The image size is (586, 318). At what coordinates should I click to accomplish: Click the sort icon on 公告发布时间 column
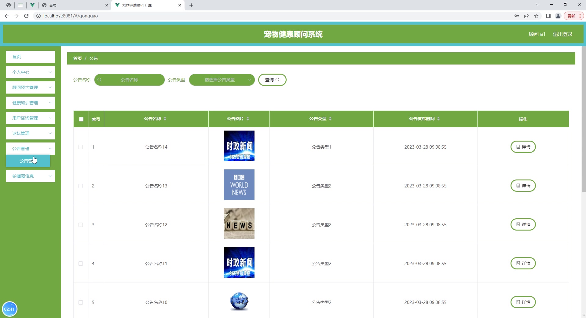pos(439,119)
